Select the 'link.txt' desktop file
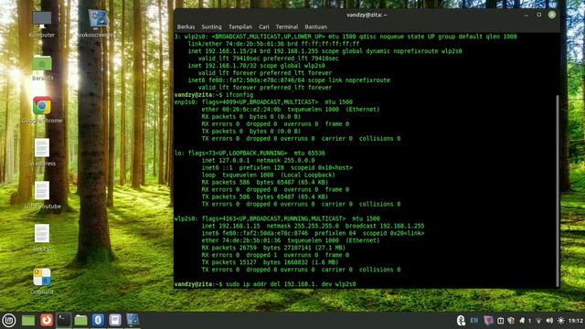585x329 pixels. coord(42,238)
